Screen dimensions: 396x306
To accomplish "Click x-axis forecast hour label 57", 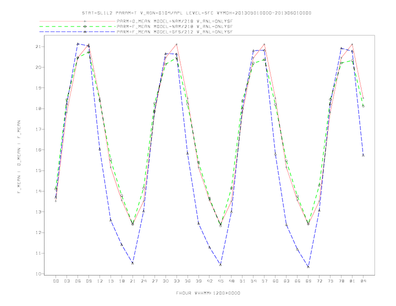I will coord(264,281).
